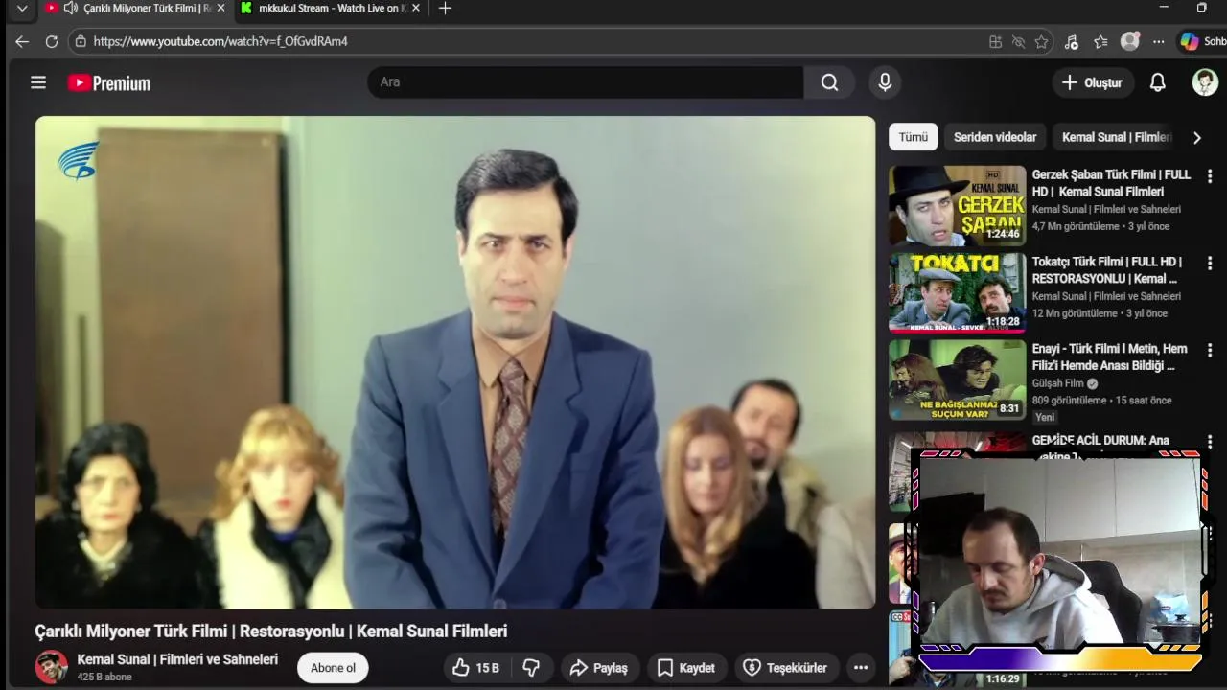The width and height of the screenshot is (1227, 690).
Task: Create content with Oluştur button
Action: click(1093, 82)
